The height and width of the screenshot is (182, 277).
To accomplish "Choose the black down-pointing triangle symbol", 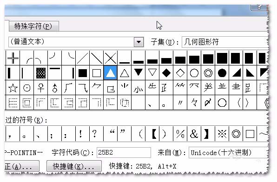I will (x=138, y=73).
